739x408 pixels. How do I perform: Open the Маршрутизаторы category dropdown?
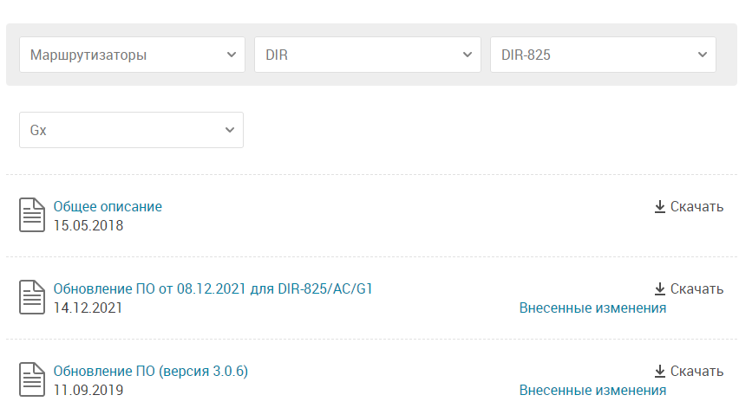132,55
